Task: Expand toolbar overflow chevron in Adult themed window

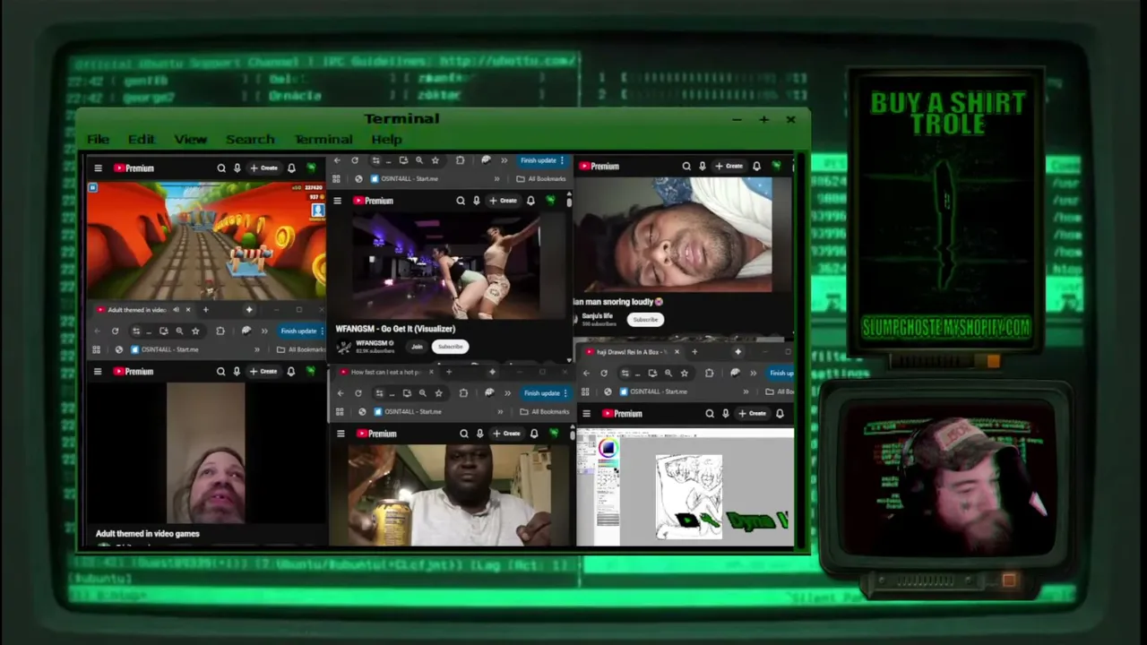Action: [264, 331]
